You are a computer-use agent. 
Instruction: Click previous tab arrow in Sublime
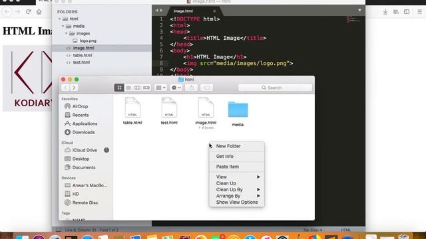point(157,11)
